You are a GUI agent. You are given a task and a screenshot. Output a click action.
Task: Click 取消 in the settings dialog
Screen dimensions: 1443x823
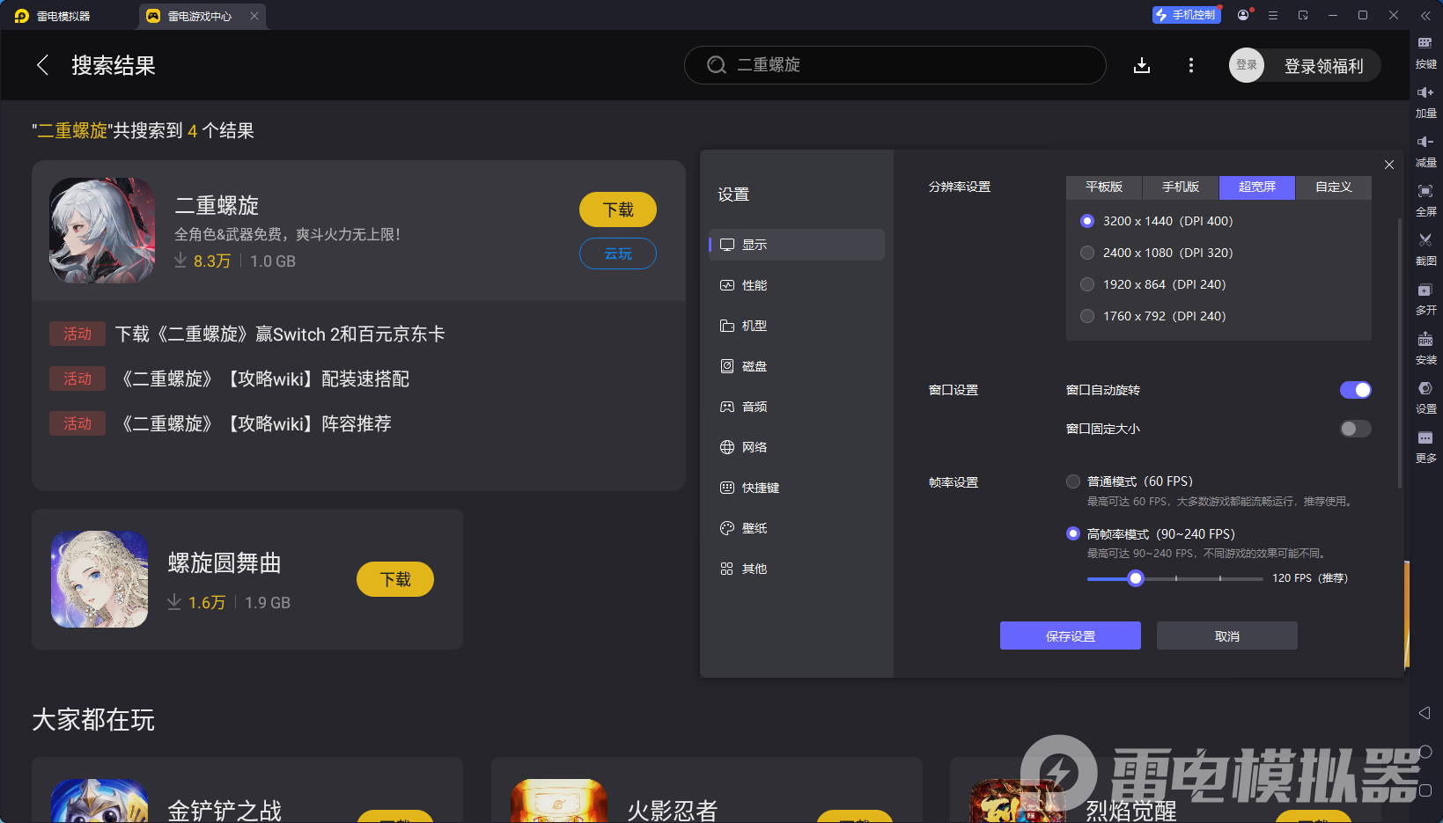tap(1227, 636)
